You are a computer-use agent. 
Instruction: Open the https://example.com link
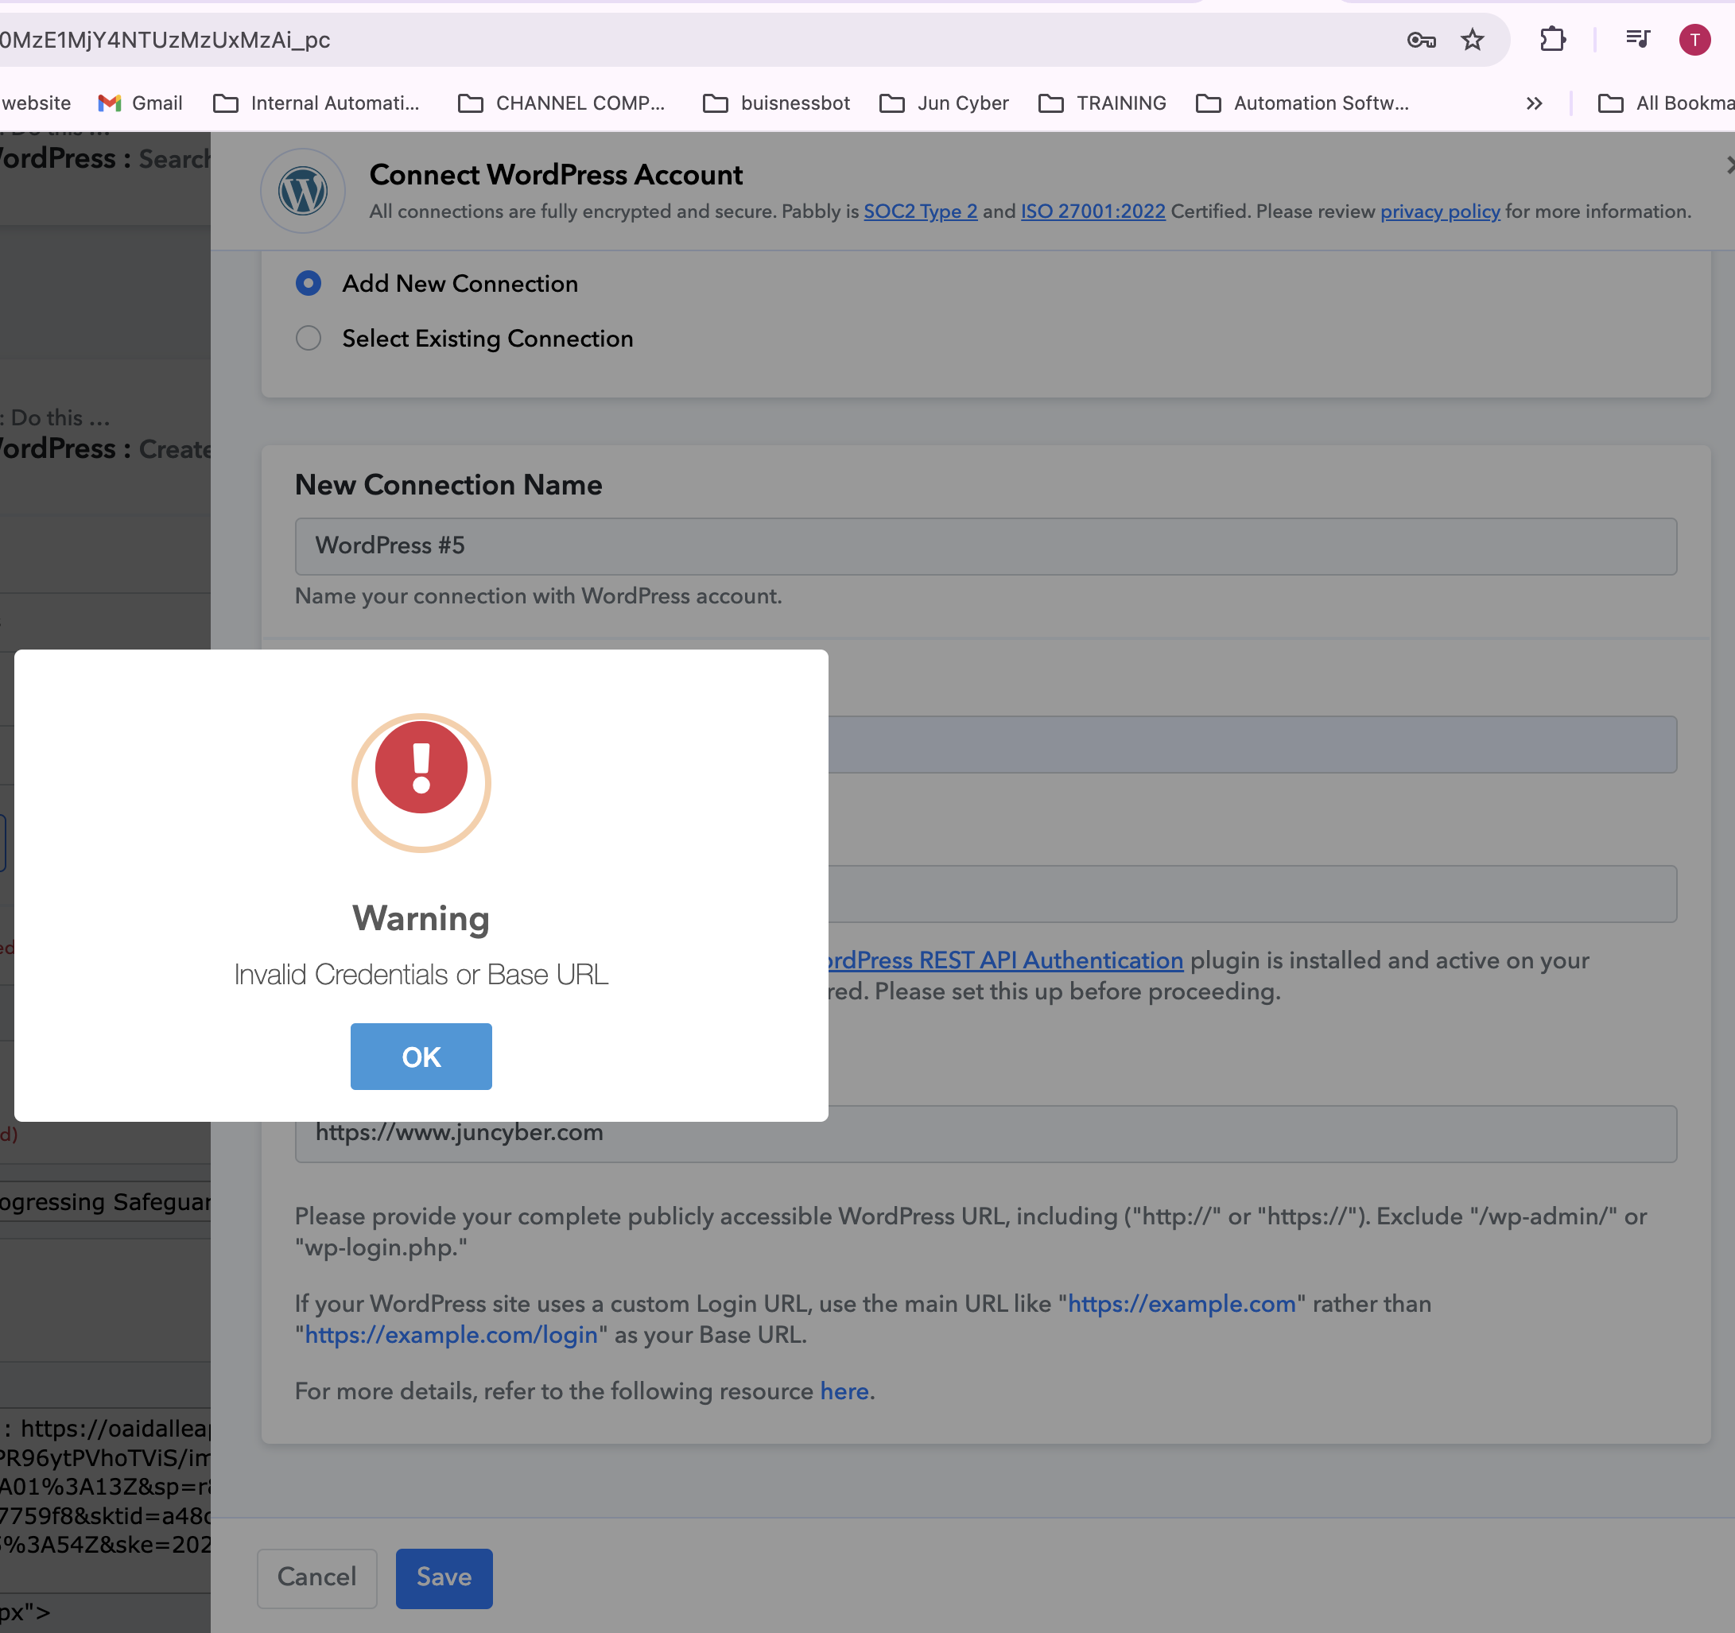tap(1182, 1303)
